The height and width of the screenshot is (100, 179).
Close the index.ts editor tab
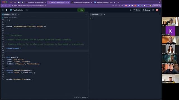point(16,14)
